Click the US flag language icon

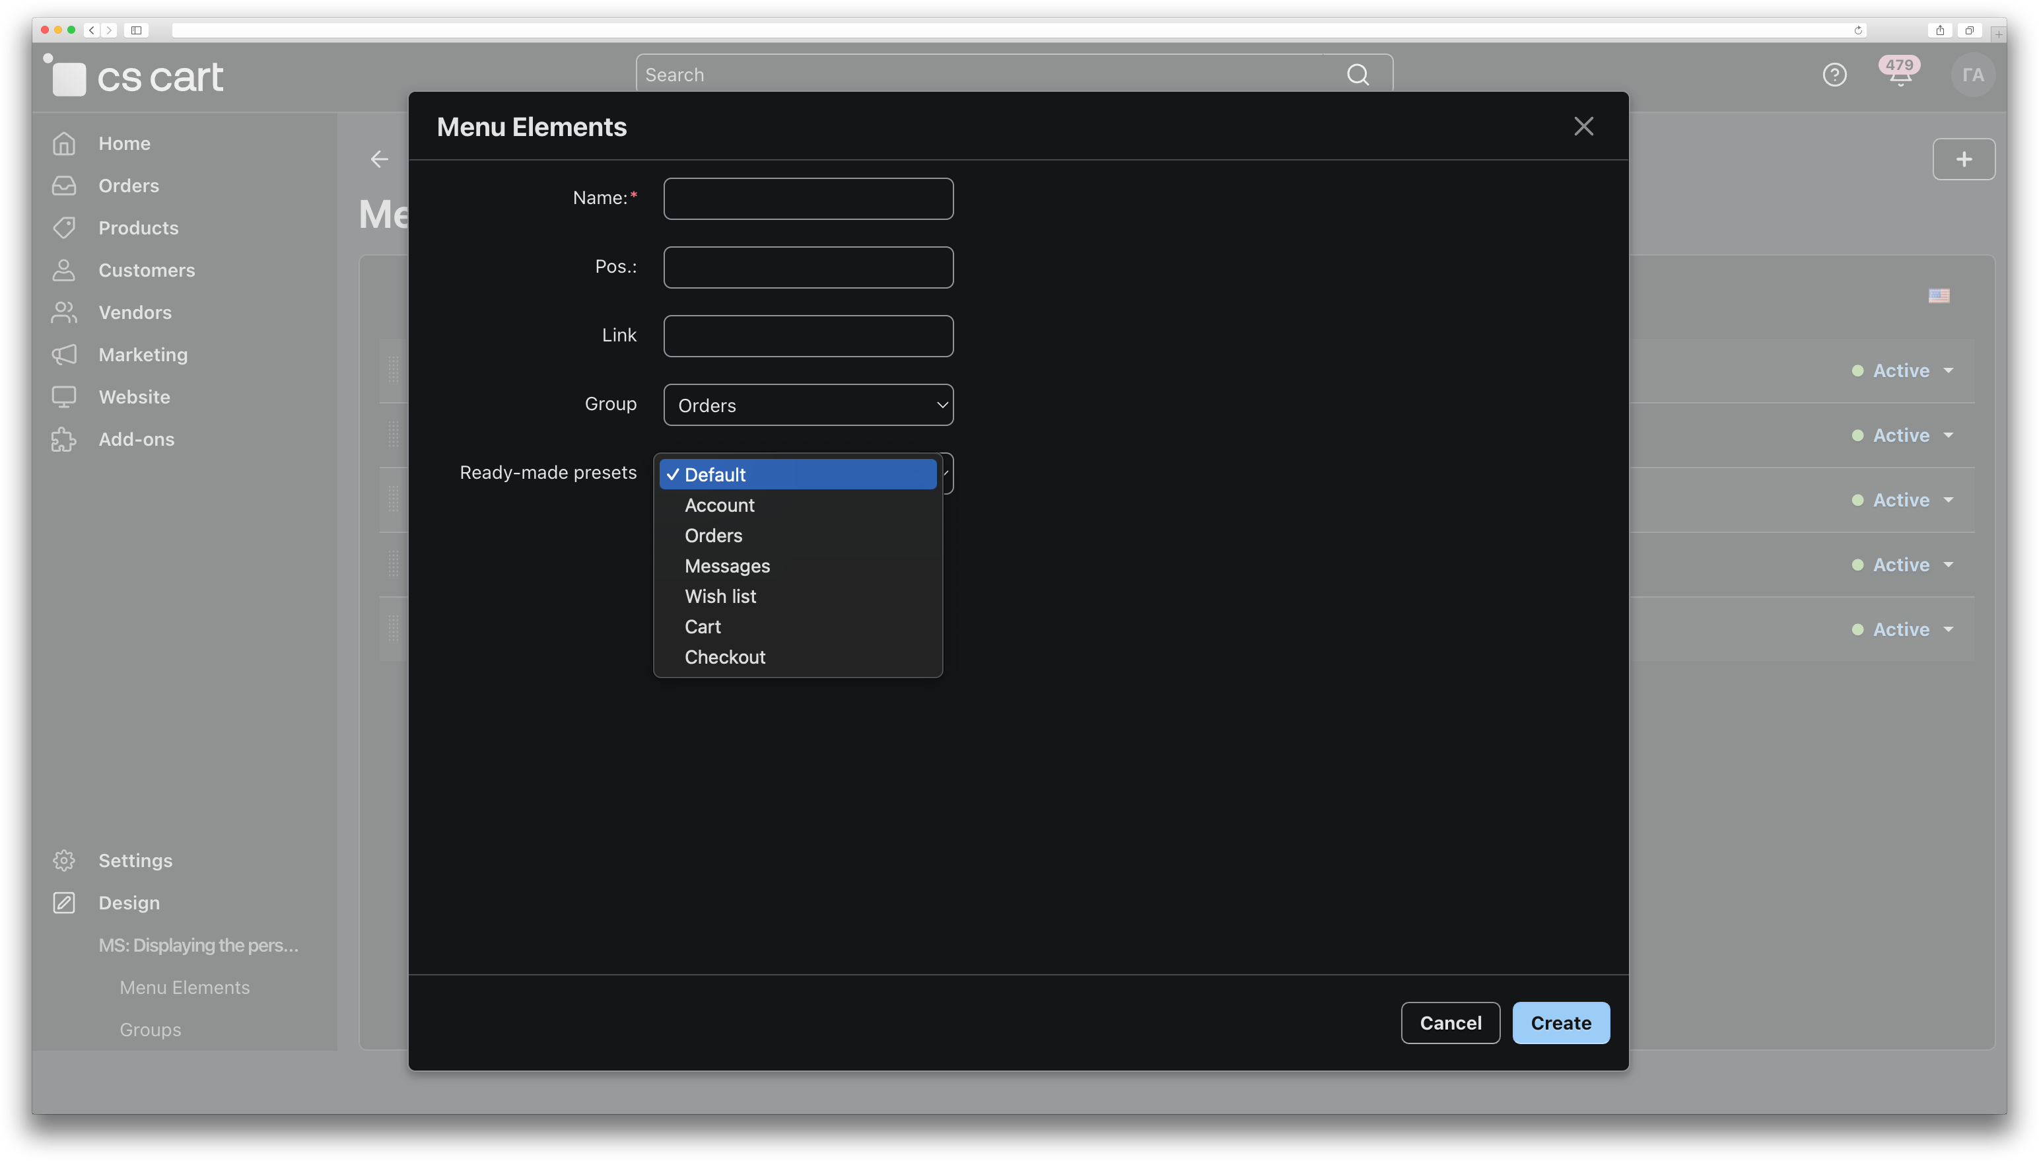tap(1939, 296)
